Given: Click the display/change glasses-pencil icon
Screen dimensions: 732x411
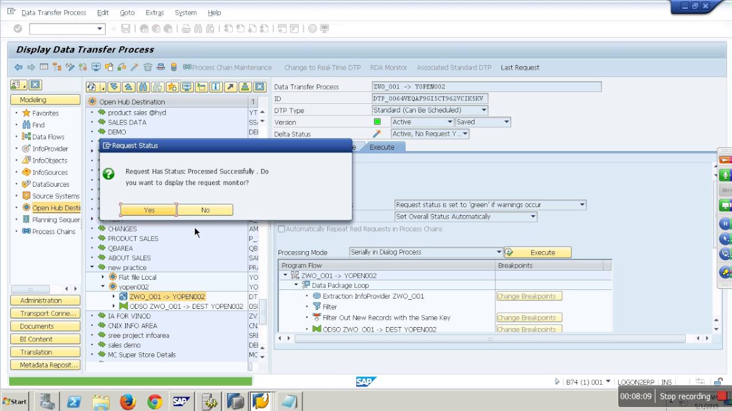Looking at the screenshot, I should click(x=70, y=67).
